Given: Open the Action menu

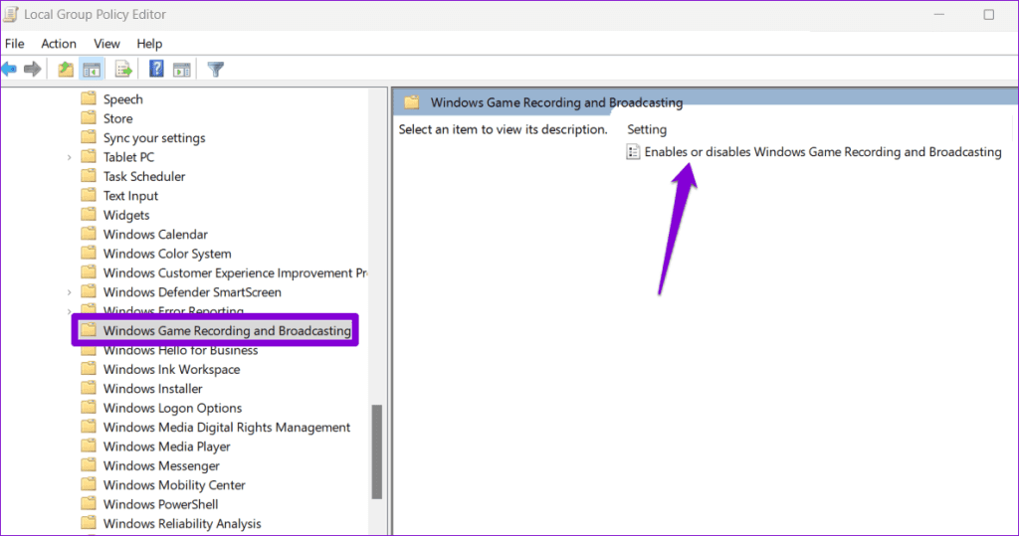Looking at the screenshot, I should tap(59, 44).
